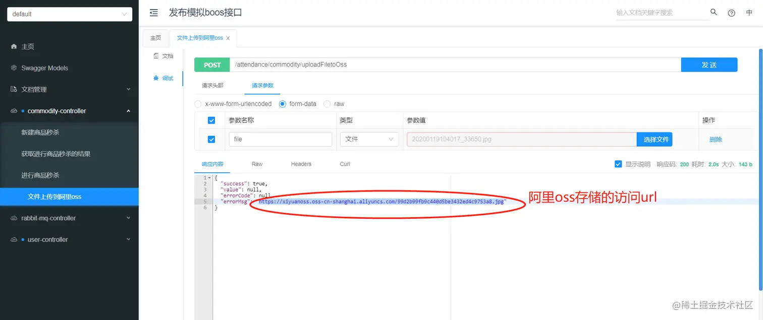Open the Curl response tab
The width and height of the screenshot is (763, 320).
tap(344, 163)
